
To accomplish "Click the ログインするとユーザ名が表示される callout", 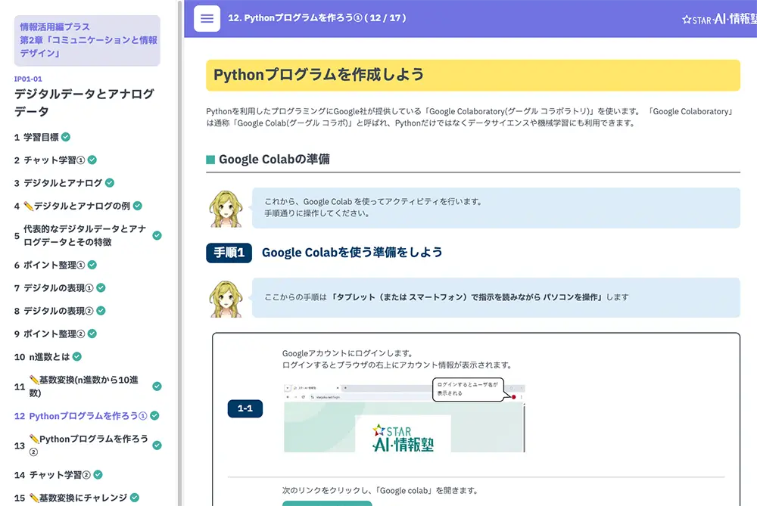I will (468, 389).
